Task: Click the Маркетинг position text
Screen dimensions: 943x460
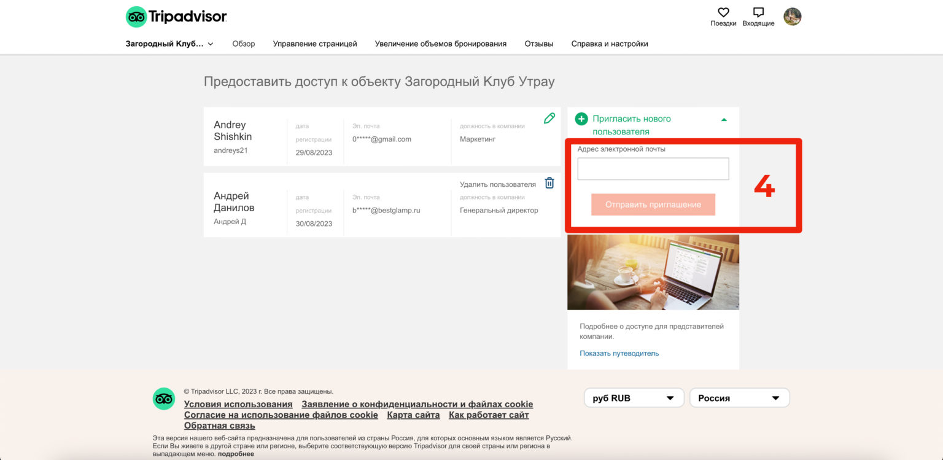Action: coord(478,139)
